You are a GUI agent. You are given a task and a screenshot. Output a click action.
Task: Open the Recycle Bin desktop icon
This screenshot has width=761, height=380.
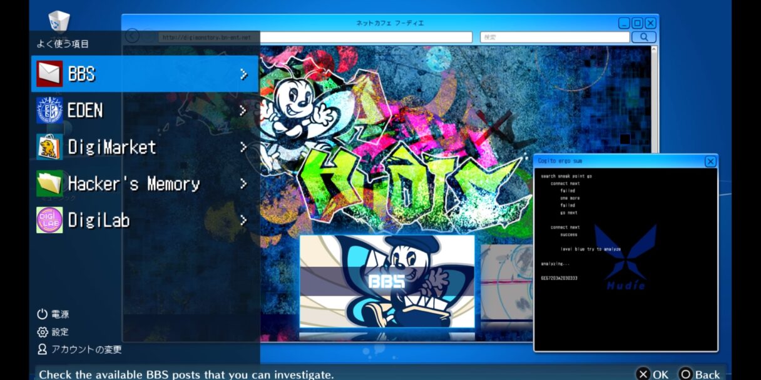tap(59, 21)
